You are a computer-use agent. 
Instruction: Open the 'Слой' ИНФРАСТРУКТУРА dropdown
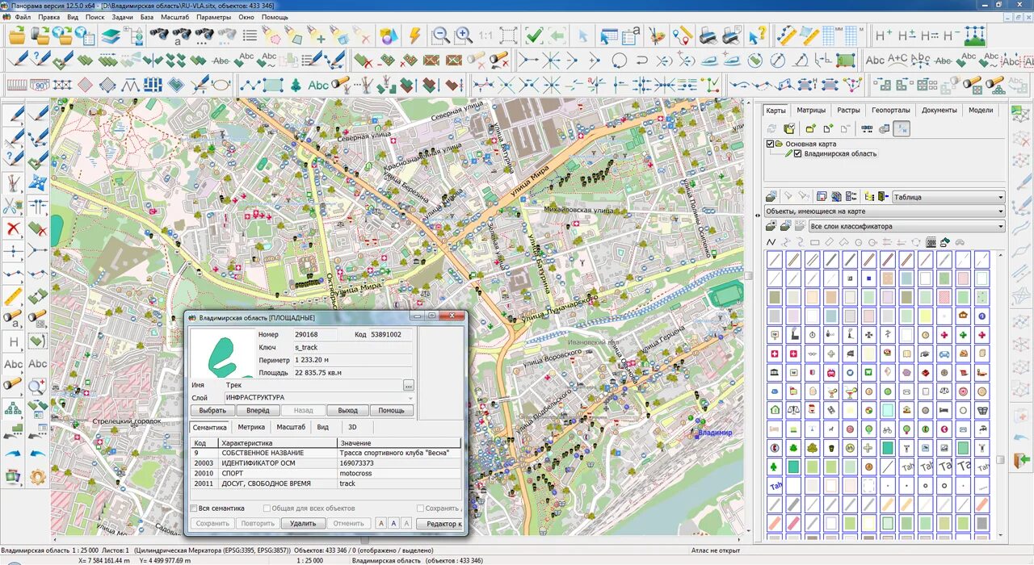coord(320,398)
